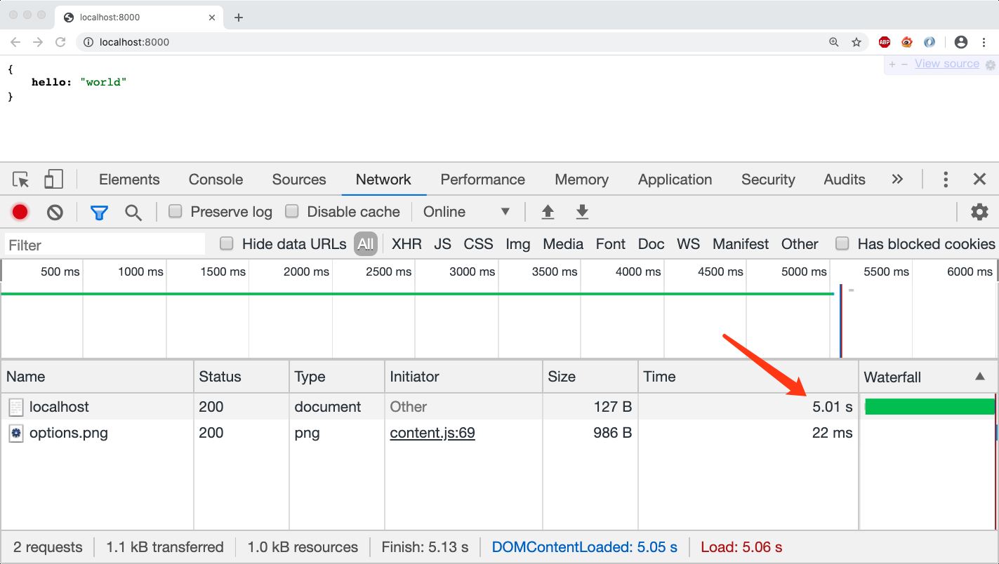
Task: Open the Performance tab
Action: tap(482, 180)
